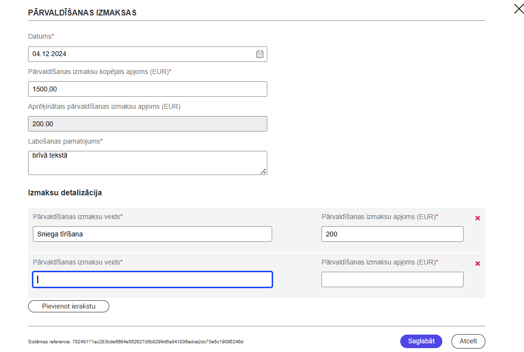Click the Datums field showing 04.12.2024

[140, 54]
